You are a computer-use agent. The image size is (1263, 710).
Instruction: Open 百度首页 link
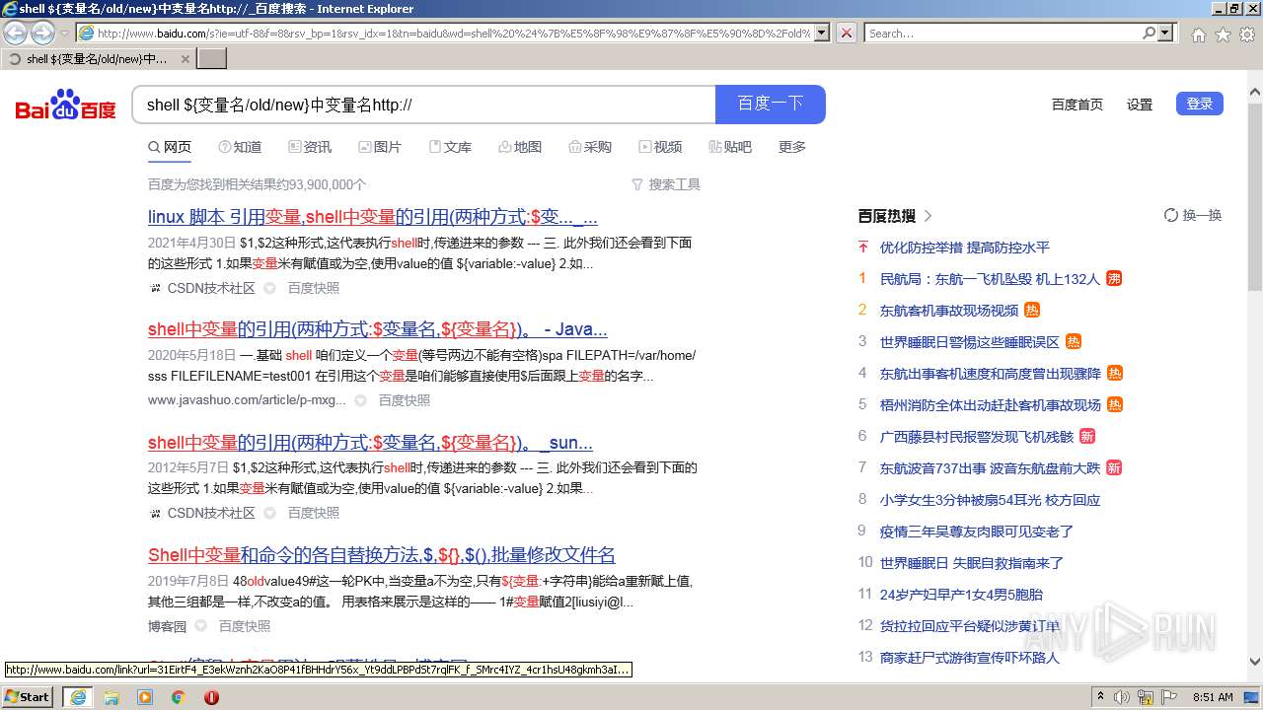point(1077,105)
